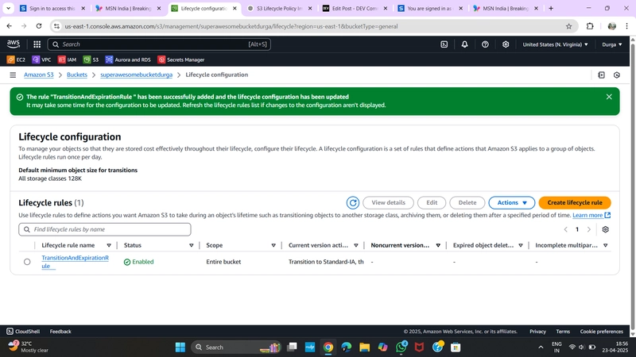Select the TransitionAndExpirationRule radio button
Screen dimensions: 636x357
27,262
